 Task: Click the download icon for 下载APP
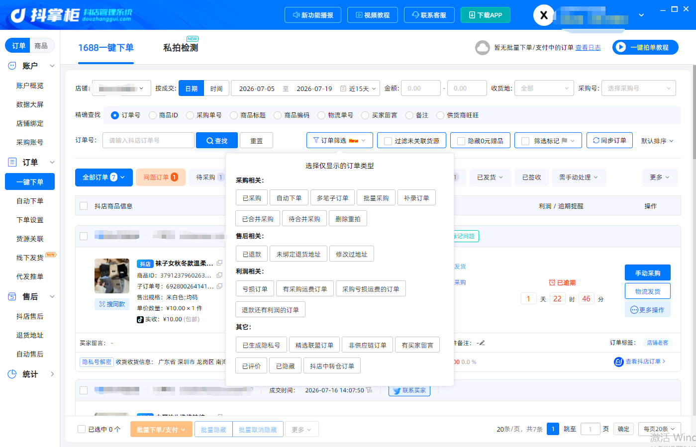click(472, 15)
